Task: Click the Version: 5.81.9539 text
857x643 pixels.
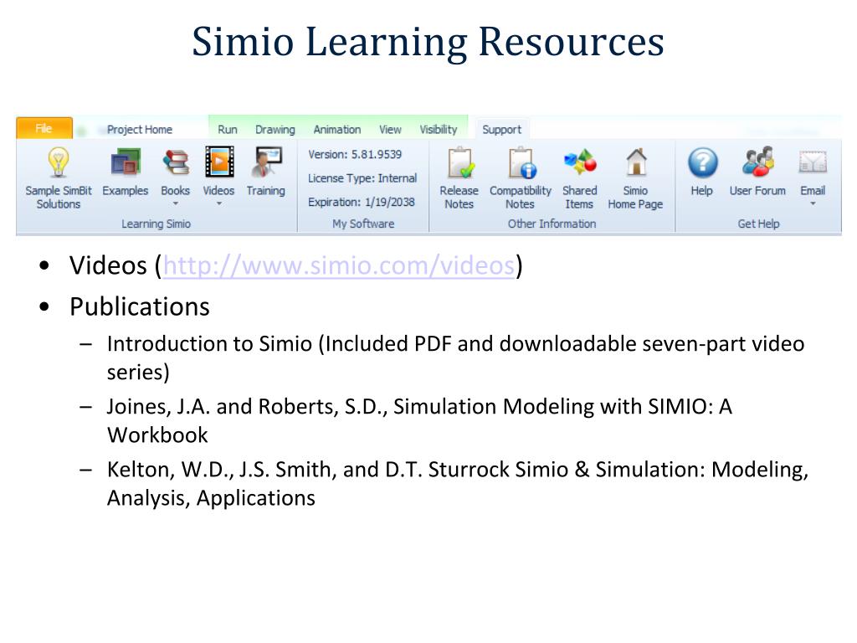Action: (x=355, y=154)
